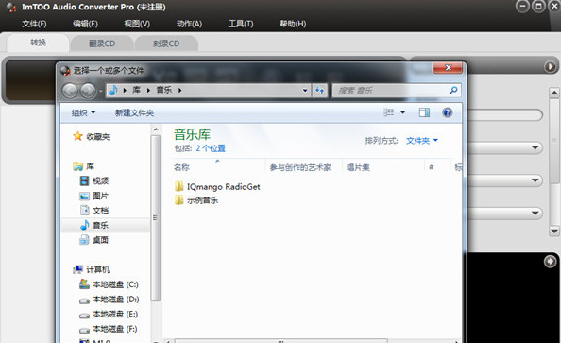The image size is (561, 343).
Task: Switch to the 转换 tab
Action: click(x=38, y=43)
